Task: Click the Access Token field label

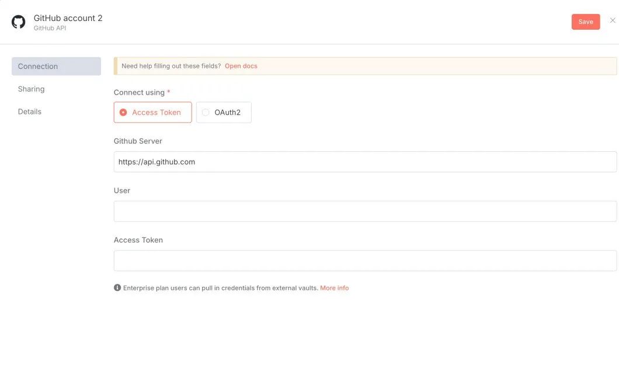Action: coord(138,240)
